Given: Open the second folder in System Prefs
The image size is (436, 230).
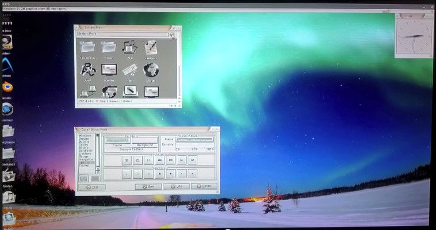Looking at the screenshot, I should point(109,47).
